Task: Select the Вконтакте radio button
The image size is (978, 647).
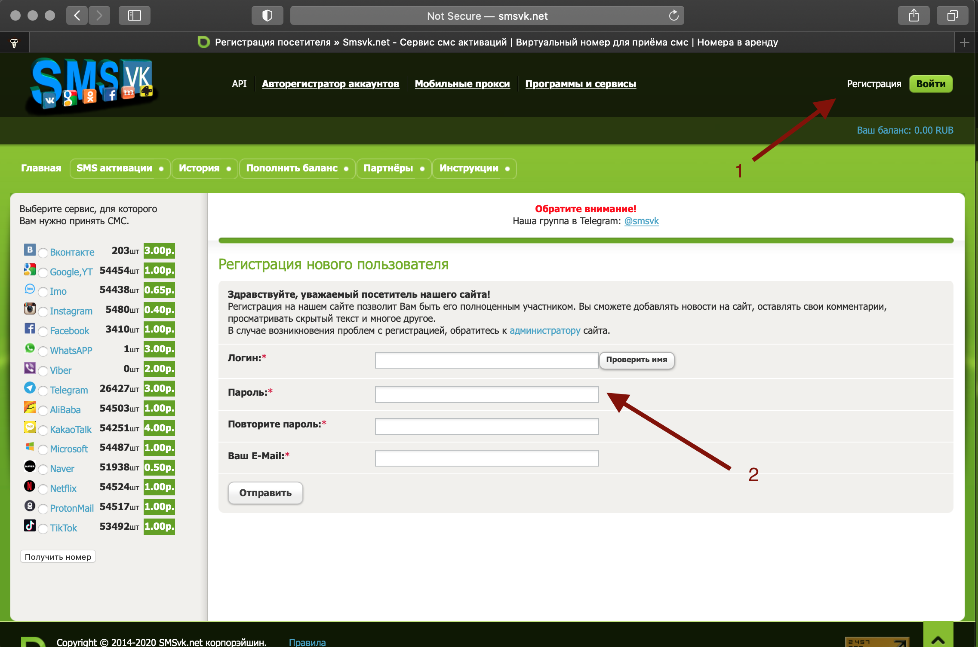Action: point(43,253)
